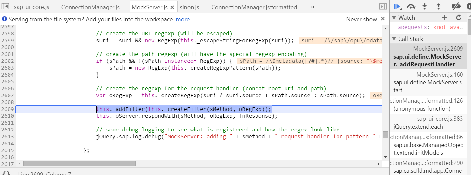This screenshot has width=471, height=175.
Task: Resume script execution with the play button
Action: tap(397, 6)
